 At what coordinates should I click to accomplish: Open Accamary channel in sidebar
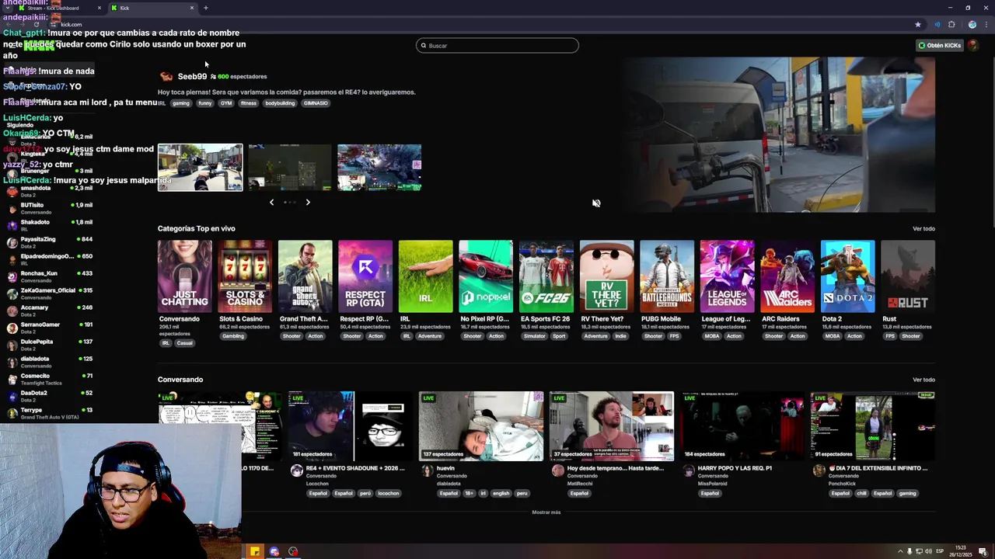[x=48, y=311]
